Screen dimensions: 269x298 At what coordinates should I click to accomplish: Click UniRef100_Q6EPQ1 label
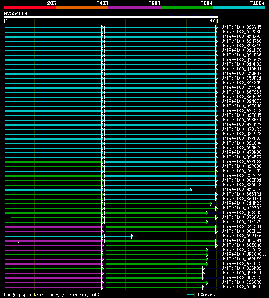pyautogui.click(x=241, y=180)
